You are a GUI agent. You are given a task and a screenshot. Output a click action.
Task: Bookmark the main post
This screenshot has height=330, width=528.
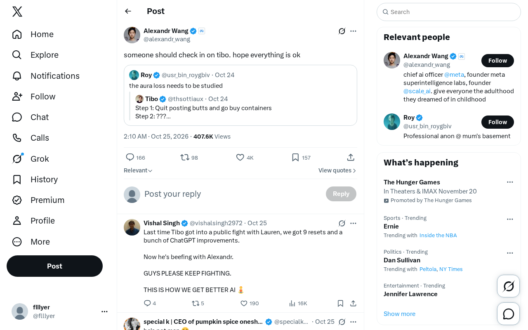301,158
